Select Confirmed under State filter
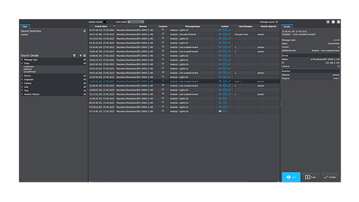 (x=29, y=67)
